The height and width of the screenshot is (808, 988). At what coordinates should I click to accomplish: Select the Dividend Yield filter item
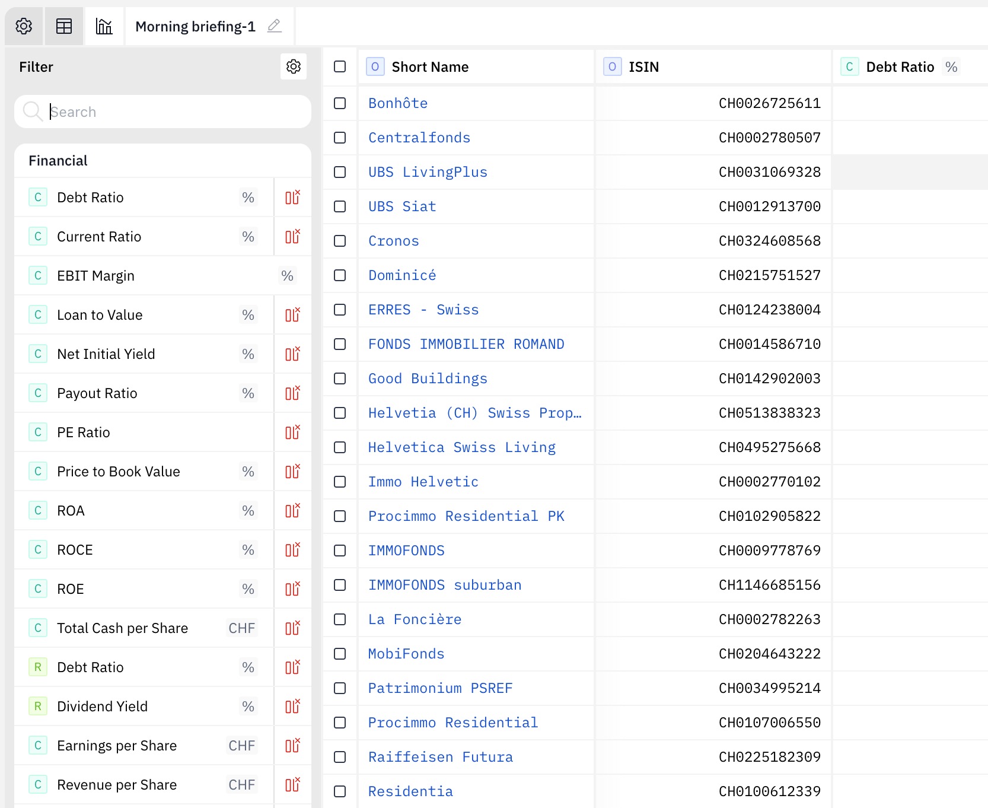[144, 707]
